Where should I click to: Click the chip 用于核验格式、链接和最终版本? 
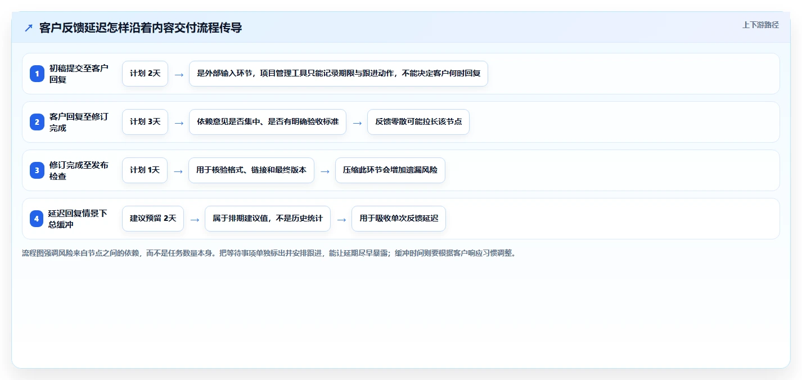251,170
